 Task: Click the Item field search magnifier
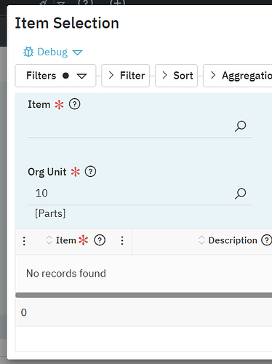(241, 126)
